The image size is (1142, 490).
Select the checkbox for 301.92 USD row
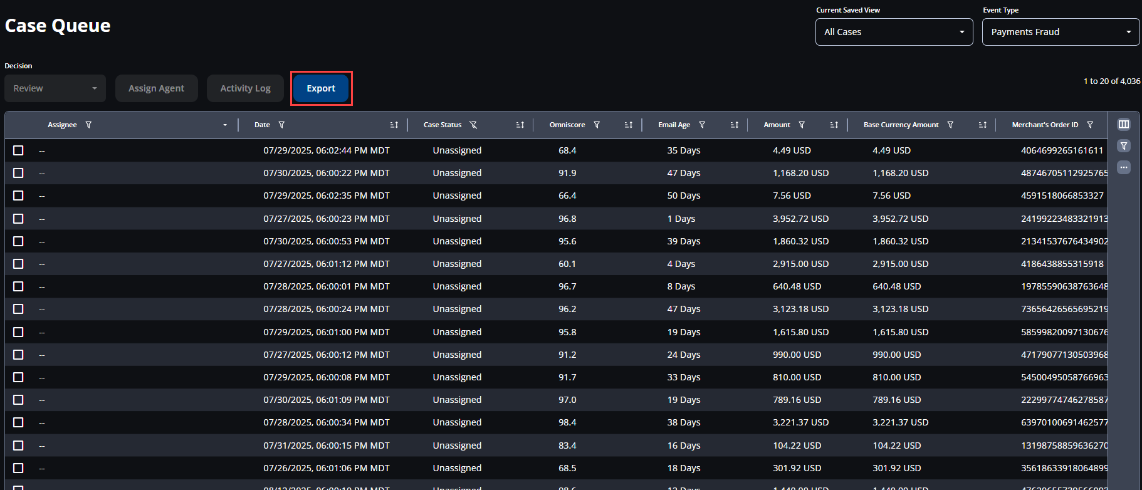tap(18, 468)
